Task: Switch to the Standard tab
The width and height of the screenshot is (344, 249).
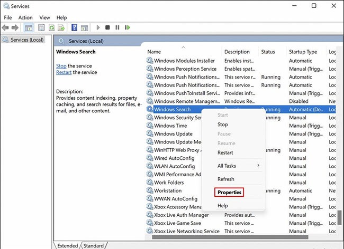Action: (x=94, y=245)
